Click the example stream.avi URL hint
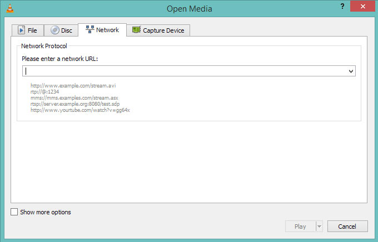The image size is (378, 242). pyautogui.click(x=73, y=86)
